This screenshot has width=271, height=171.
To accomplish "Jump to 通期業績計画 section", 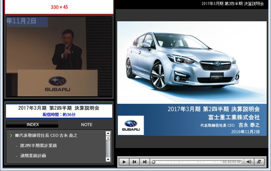I will click(33, 156).
